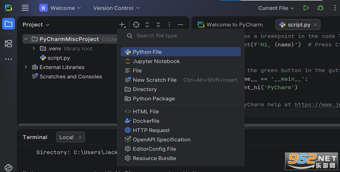Choose Dockerfile from new menu
This screenshot has height=172, width=340.
181,121
